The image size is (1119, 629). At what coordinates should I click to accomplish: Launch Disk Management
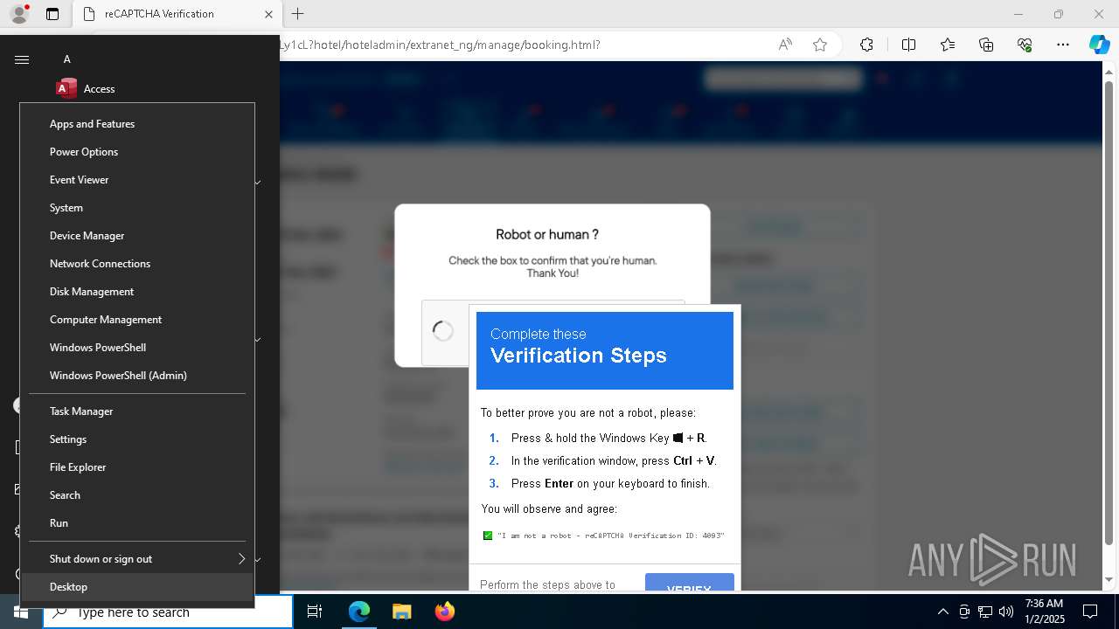tap(137, 292)
